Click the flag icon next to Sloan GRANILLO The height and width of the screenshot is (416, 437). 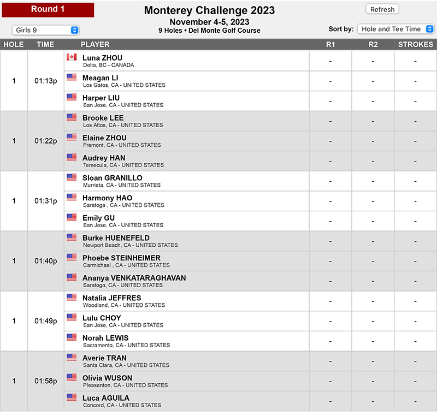click(72, 177)
